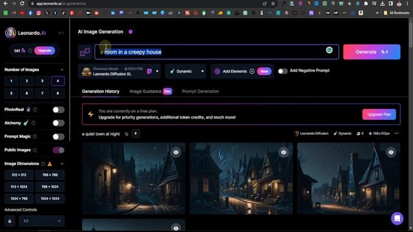Click the Upgrade Plan button

379,115
